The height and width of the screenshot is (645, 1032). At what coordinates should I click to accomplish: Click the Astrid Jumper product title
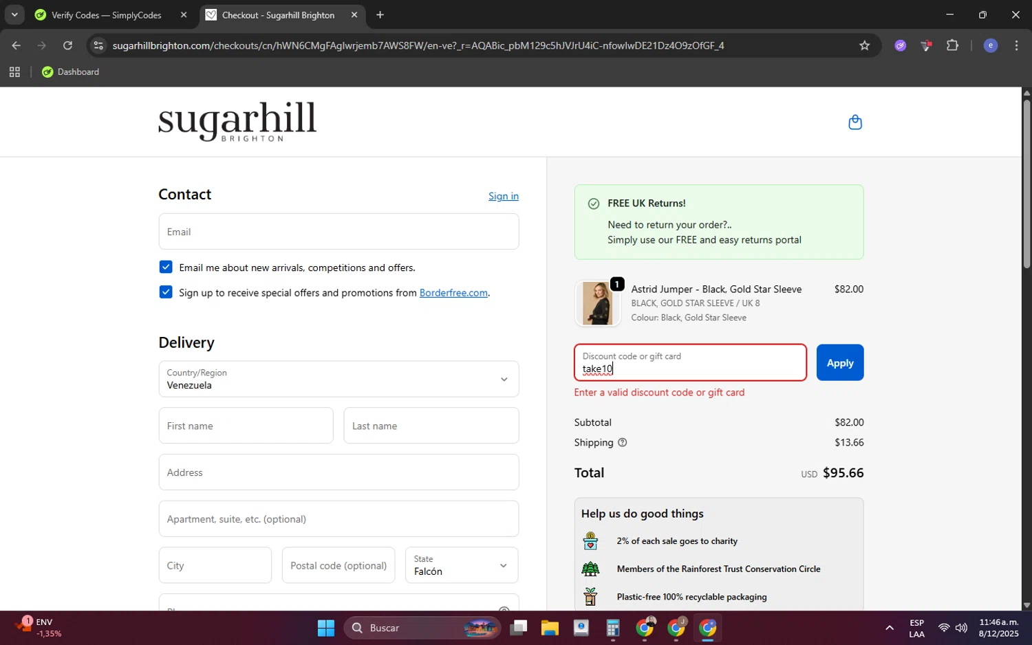[x=716, y=289]
